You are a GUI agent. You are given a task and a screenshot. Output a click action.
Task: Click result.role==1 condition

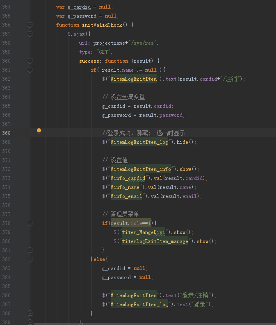click(x=131, y=223)
